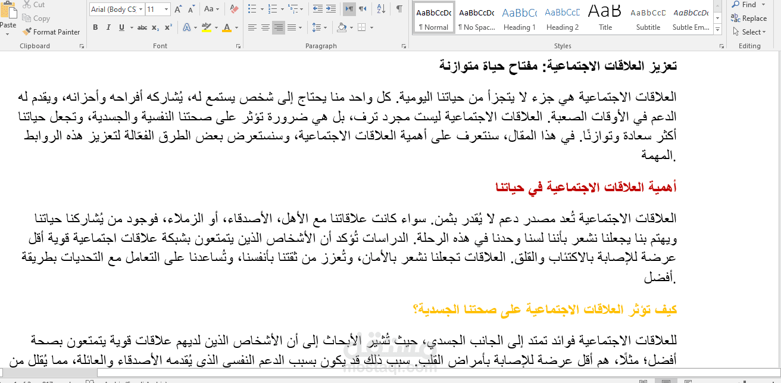The height and width of the screenshot is (383, 781).
Task: Activate Format Painter
Action: pyautogui.click(x=51, y=32)
